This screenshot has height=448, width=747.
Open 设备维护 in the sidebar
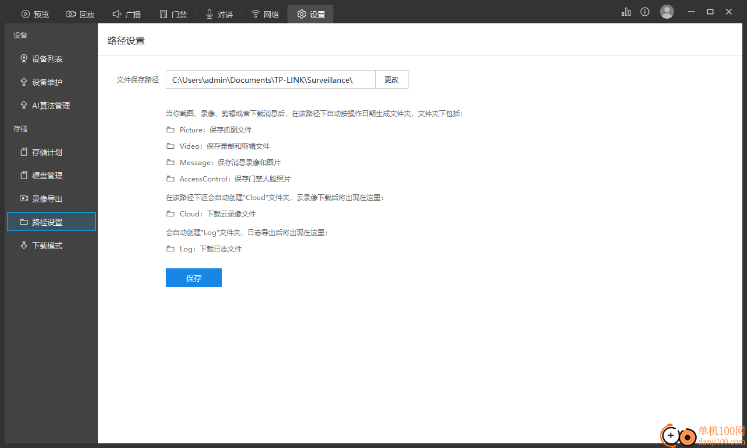click(x=51, y=82)
